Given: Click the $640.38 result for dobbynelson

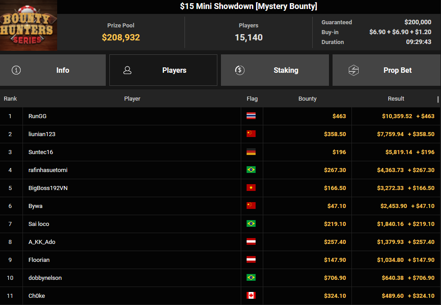Looking at the screenshot, I should pyautogui.click(x=392, y=278).
